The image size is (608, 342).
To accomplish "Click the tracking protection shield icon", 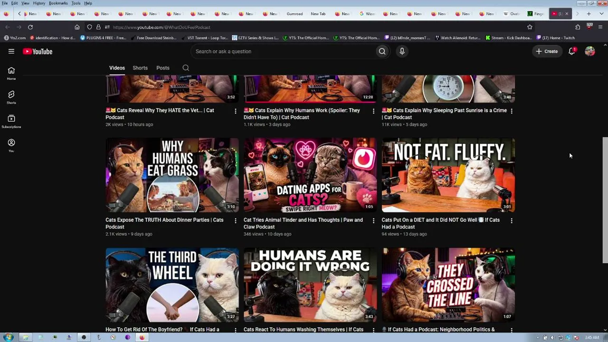I will click(x=89, y=27).
